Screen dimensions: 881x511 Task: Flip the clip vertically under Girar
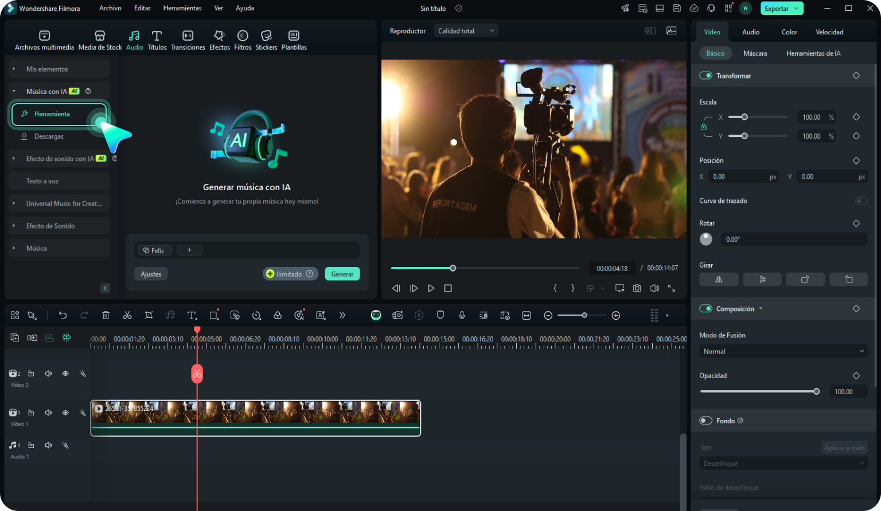click(762, 279)
